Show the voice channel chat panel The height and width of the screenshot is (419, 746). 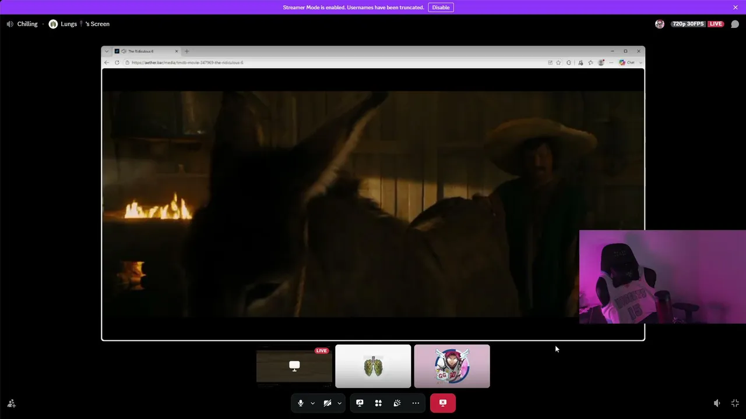(735, 24)
